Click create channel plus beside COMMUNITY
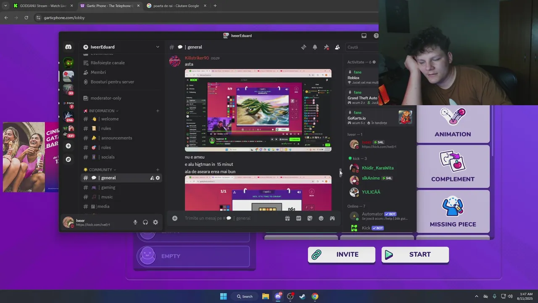 [x=158, y=170]
